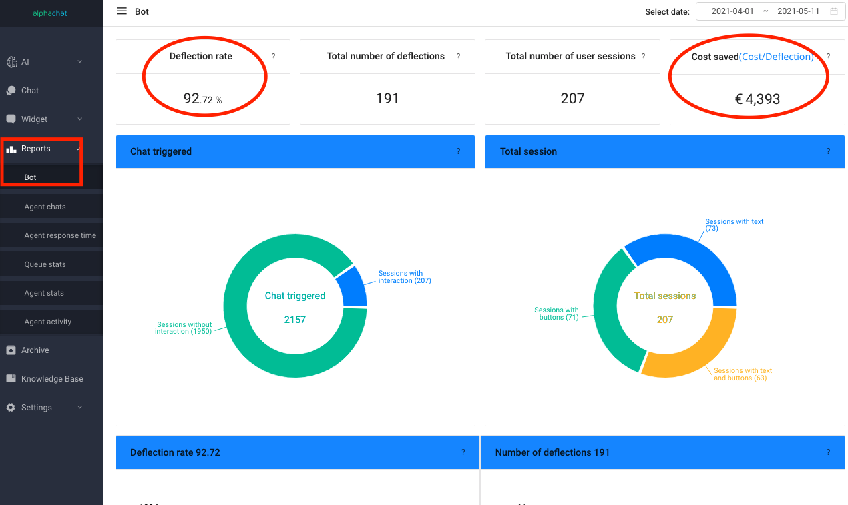Viewport: 848px width, 505px height.
Task: Collapse the Reports menu chevron
Action: (x=79, y=149)
